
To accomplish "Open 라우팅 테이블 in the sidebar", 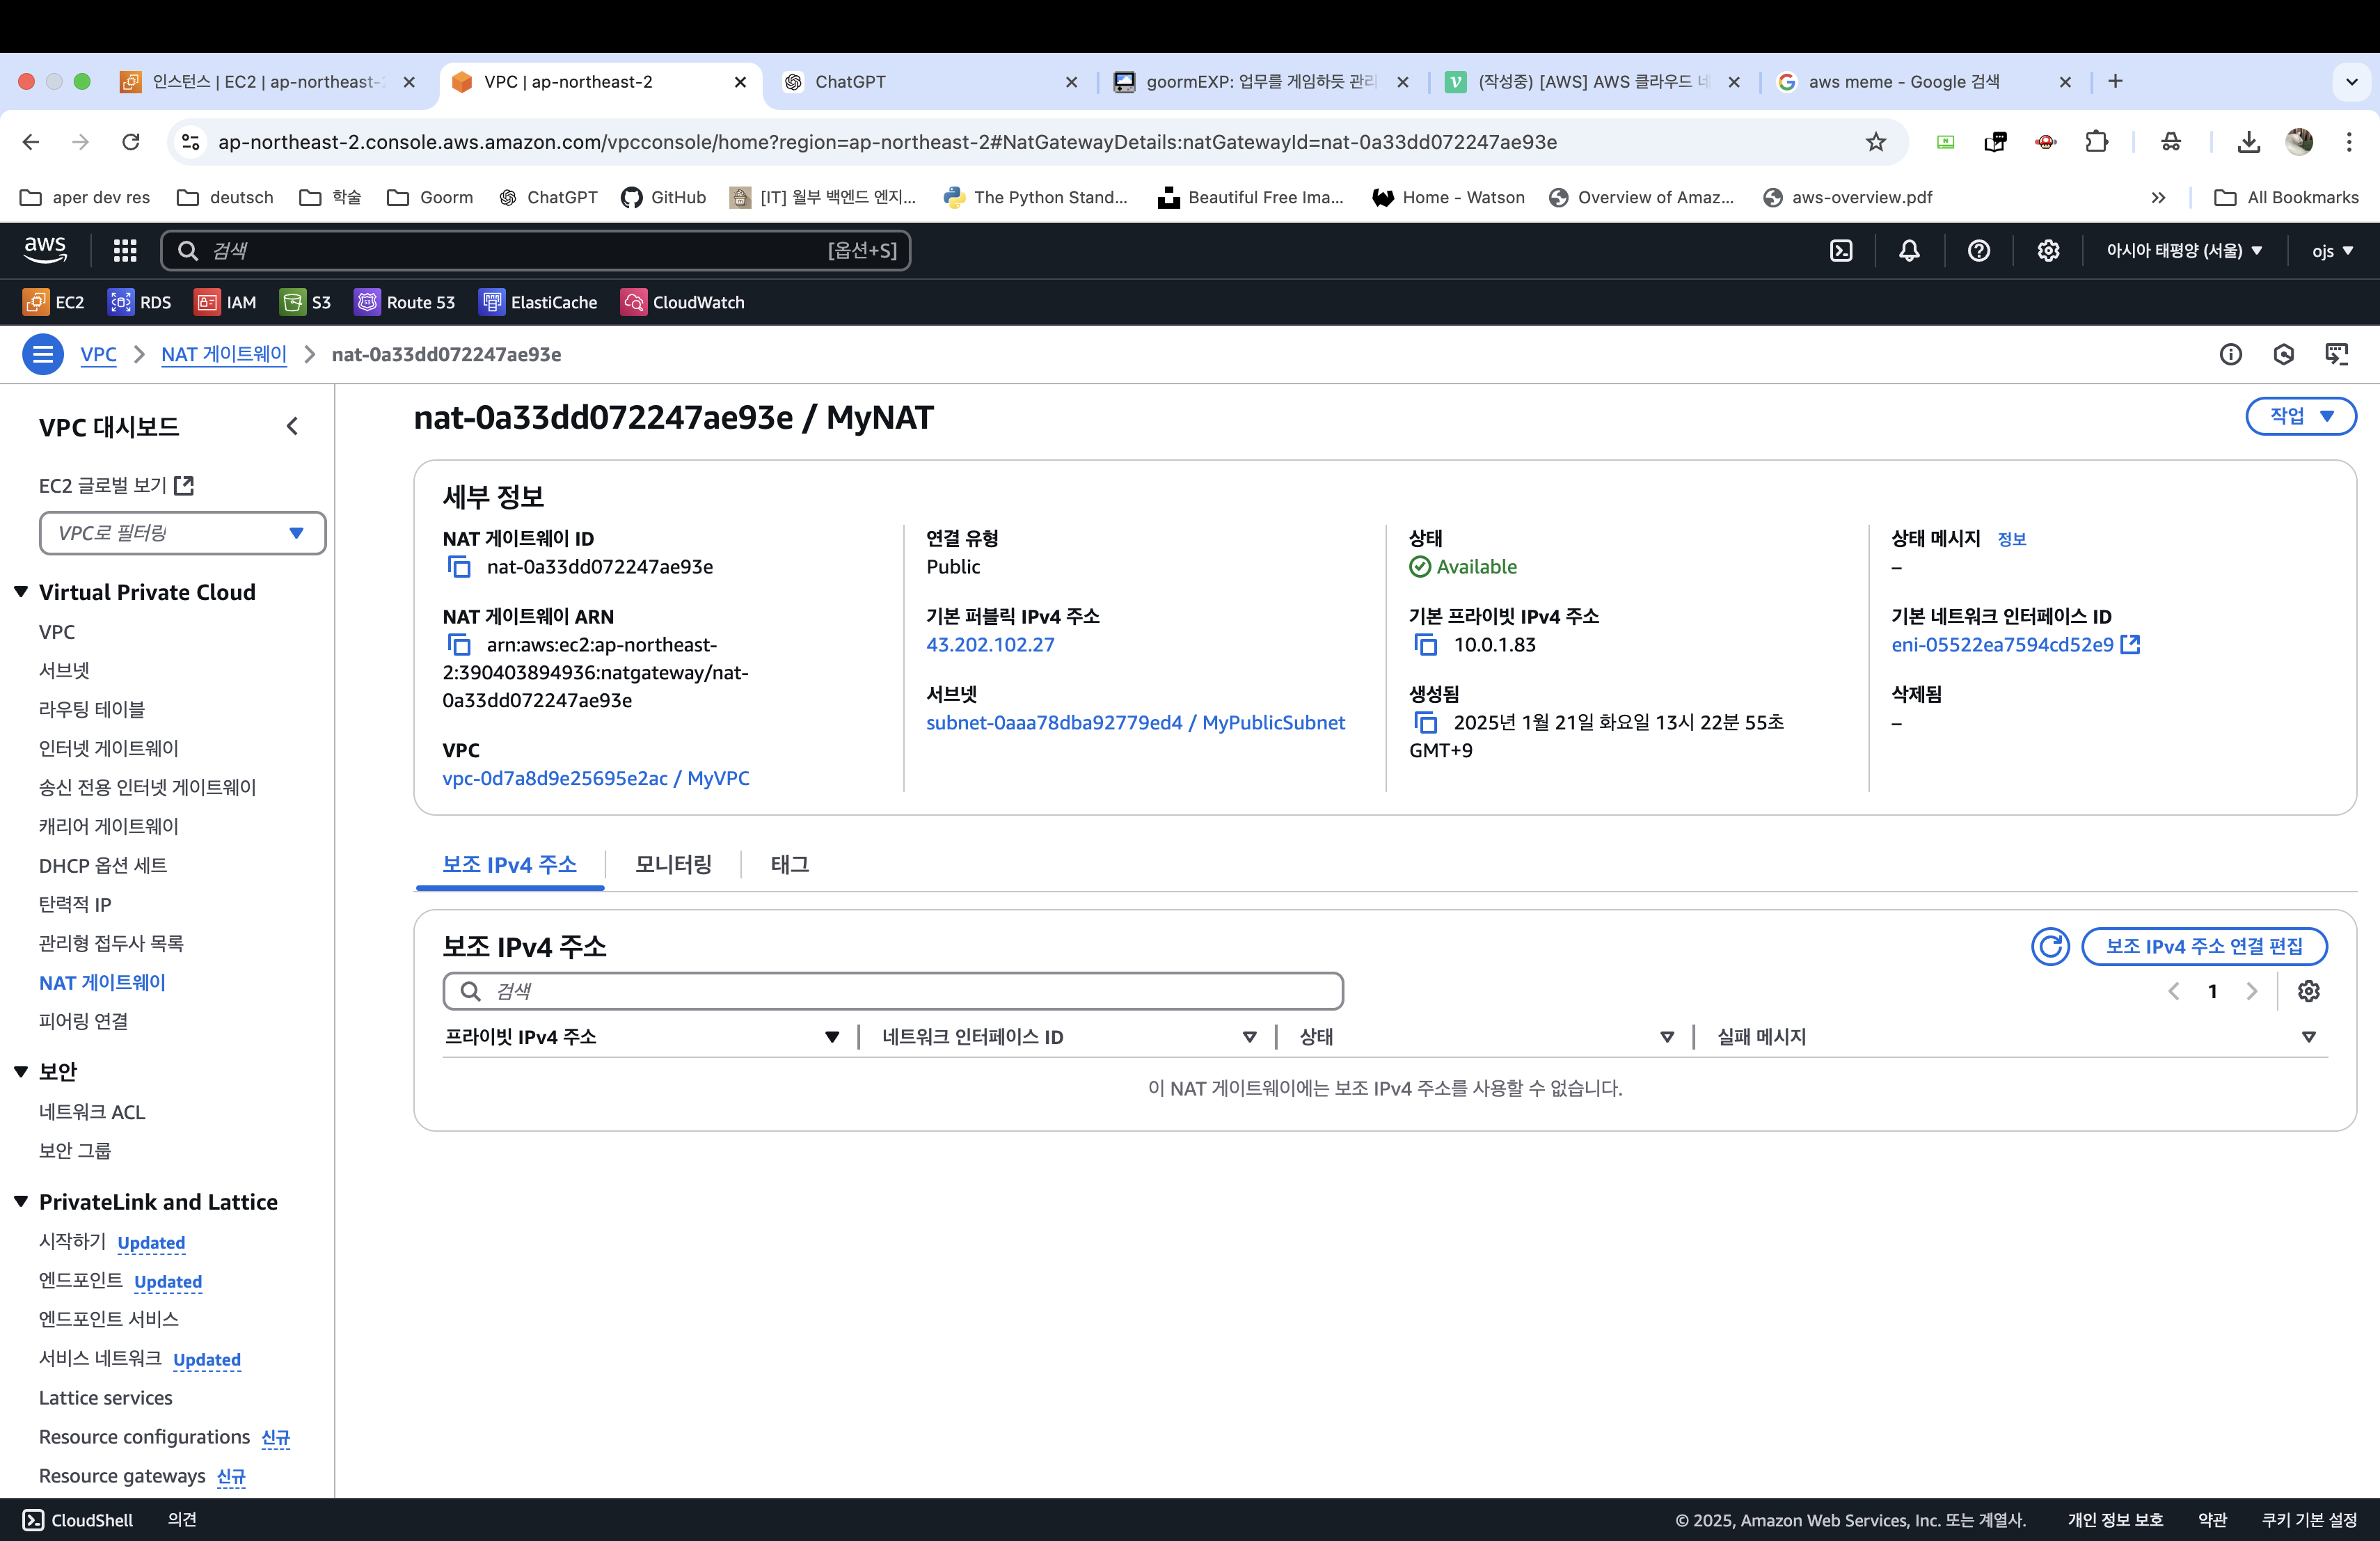I will coord(92,709).
